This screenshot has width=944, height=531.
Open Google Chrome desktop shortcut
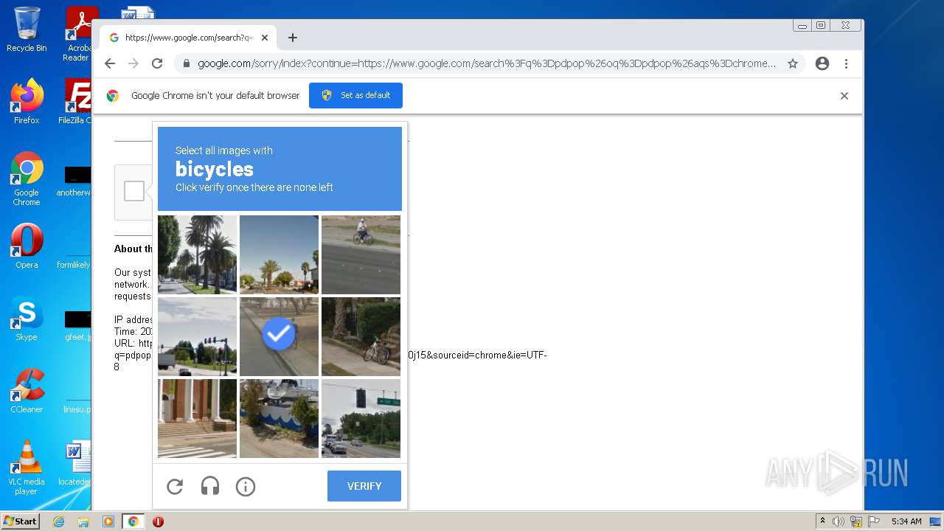[27, 178]
